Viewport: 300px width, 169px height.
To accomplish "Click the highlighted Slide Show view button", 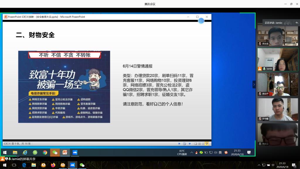I will pos(207,143).
